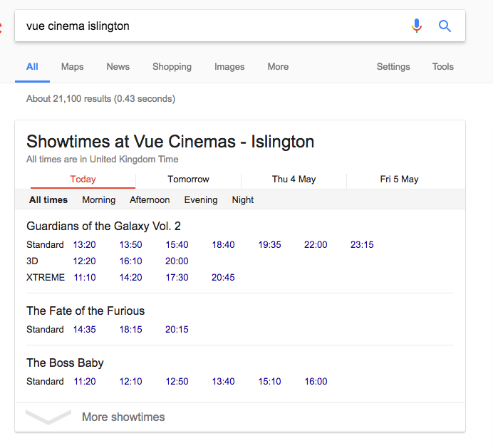Pick Boss Baby 12:50 showtime

(177, 381)
